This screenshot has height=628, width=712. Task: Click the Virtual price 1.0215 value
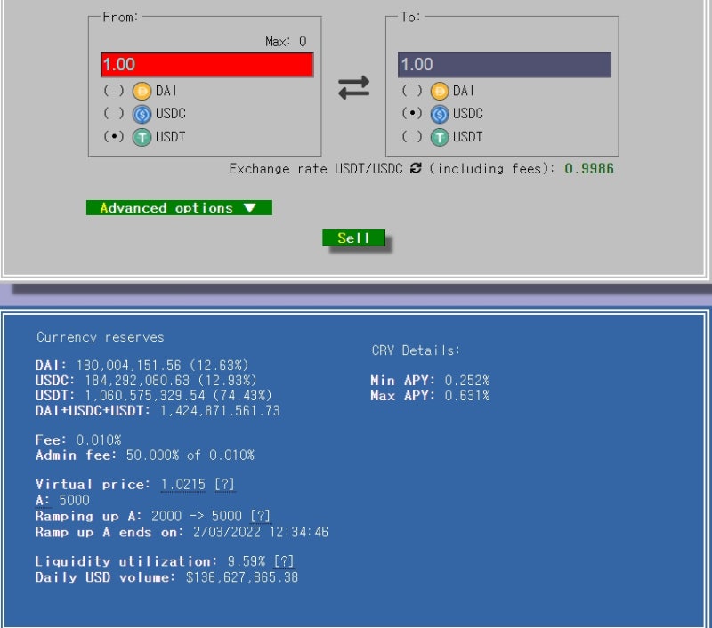click(x=183, y=485)
